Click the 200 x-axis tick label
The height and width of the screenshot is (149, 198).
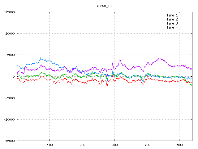[82, 145]
